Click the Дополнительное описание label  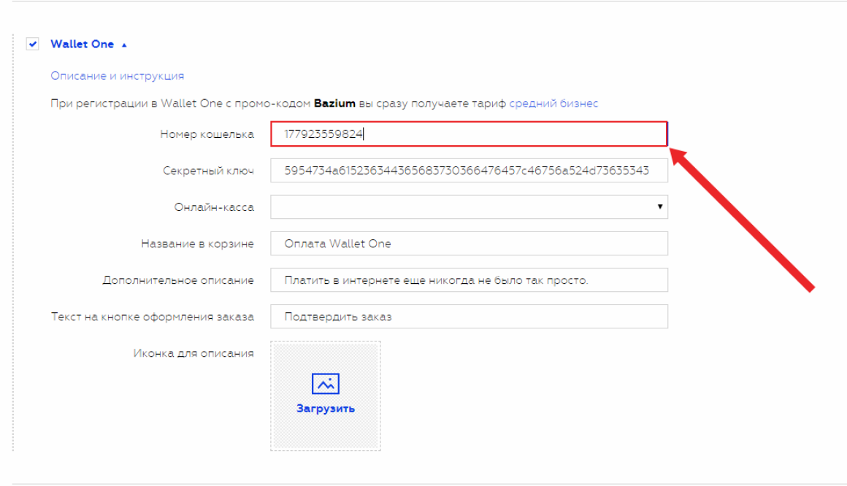pos(178,280)
